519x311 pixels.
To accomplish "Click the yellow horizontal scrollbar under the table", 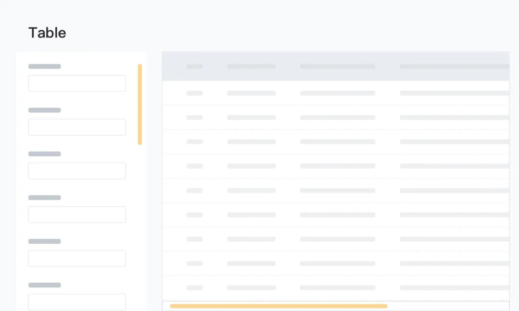I will (279, 306).
